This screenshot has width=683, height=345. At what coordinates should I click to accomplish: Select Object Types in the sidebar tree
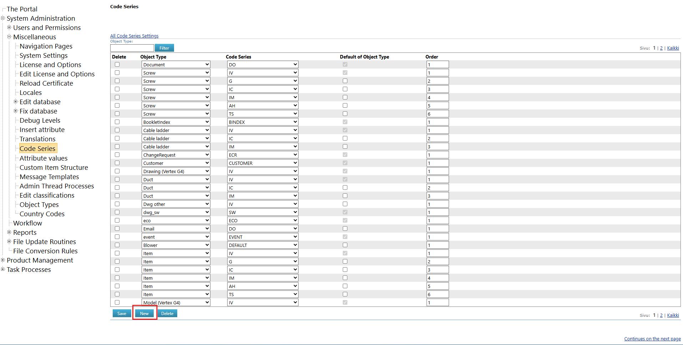pos(39,204)
